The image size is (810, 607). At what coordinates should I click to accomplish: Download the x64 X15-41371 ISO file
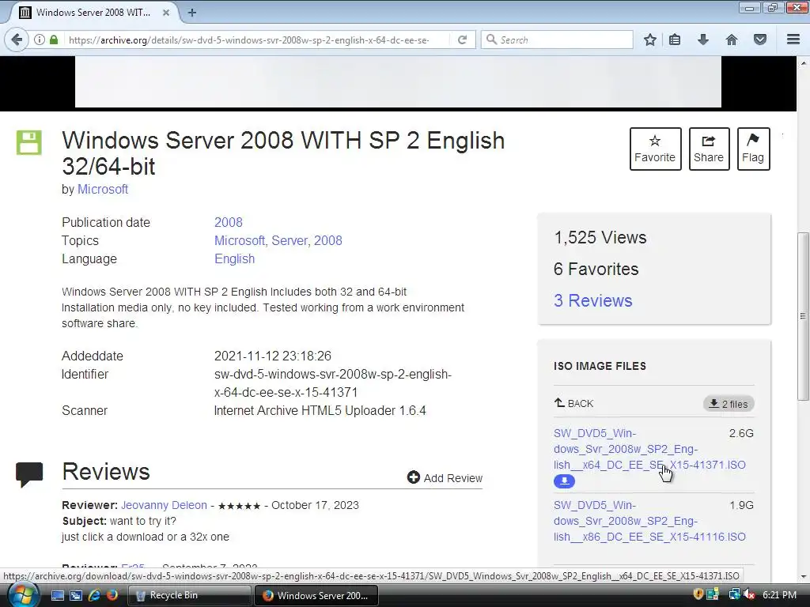click(x=649, y=449)
